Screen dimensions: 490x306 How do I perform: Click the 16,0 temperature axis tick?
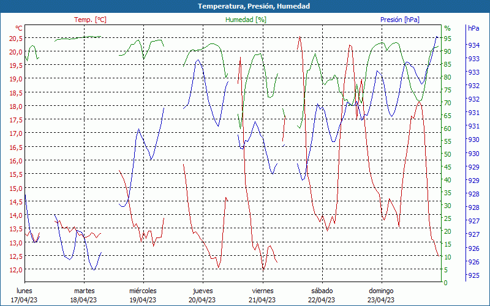16,161
